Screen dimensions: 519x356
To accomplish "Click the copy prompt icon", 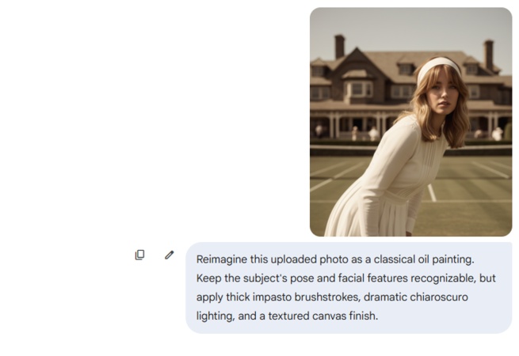I will click(x=139, y=255).
